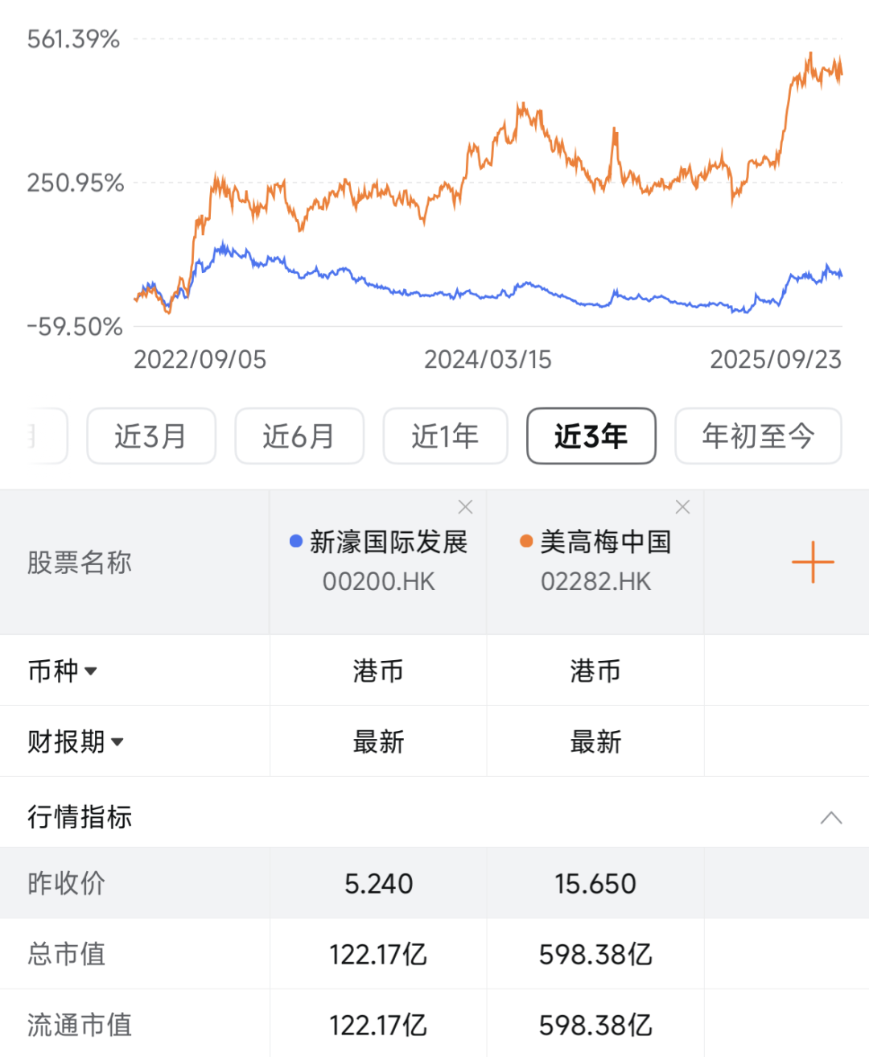Click the orange dot beside 美高梅中国
Image resolution: width=869 pixels, height=1057 pixels.
526,542
